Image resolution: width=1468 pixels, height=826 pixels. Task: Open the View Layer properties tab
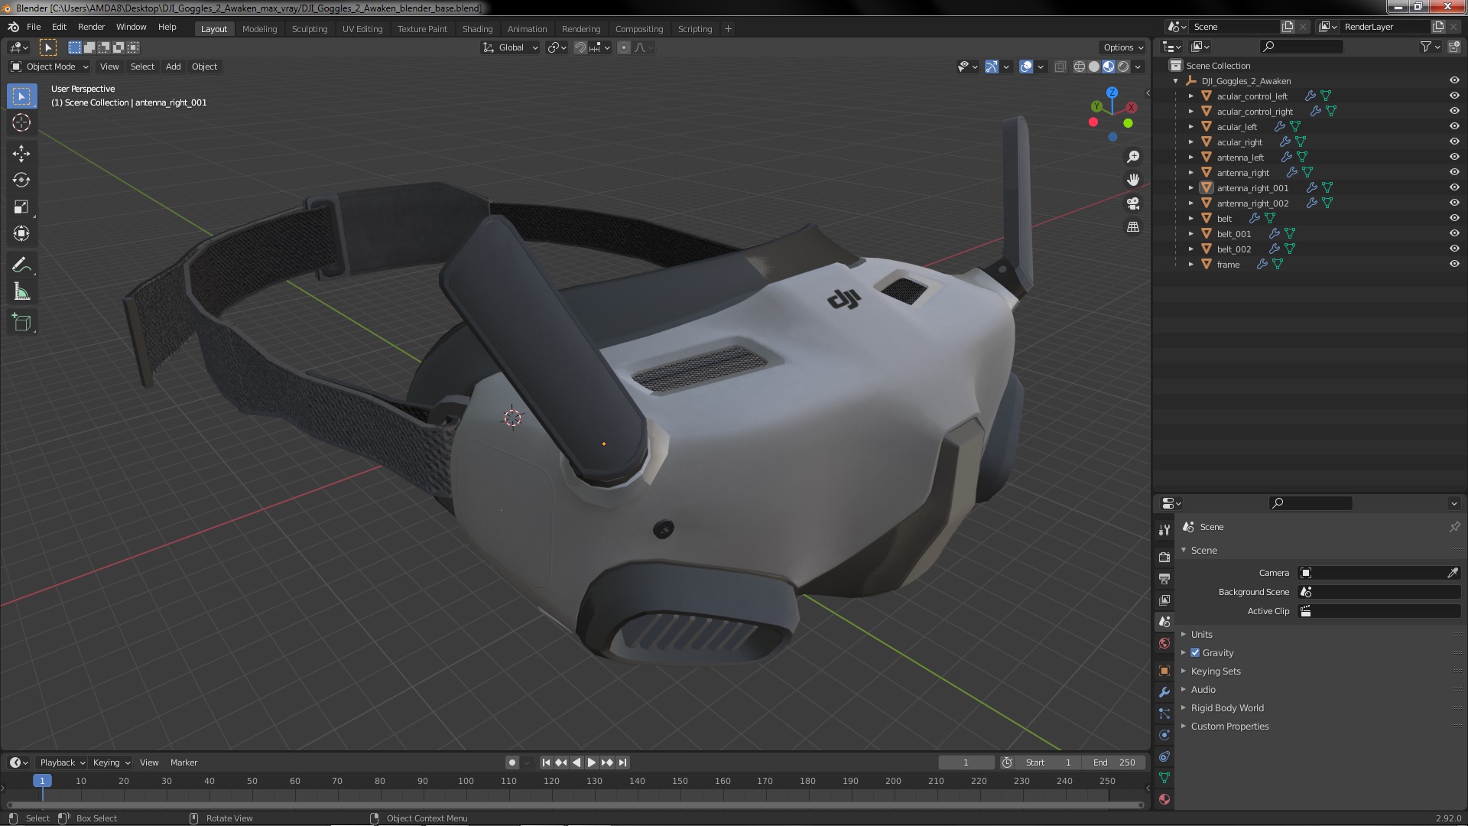1164,600
